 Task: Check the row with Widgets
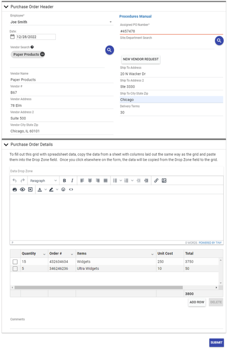(x=15, y=261)
